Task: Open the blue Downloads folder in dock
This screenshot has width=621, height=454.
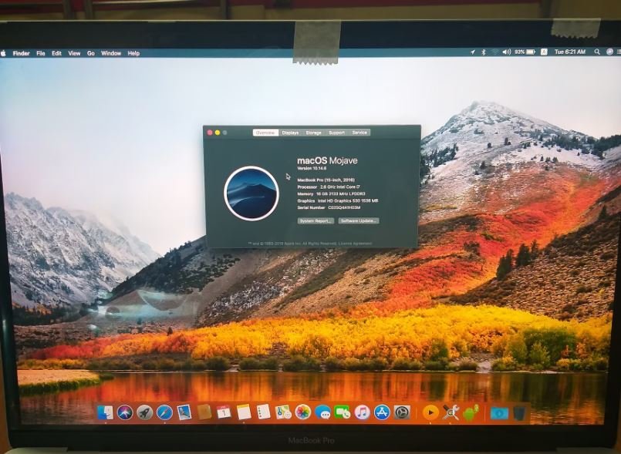Action: click(499, 413)
